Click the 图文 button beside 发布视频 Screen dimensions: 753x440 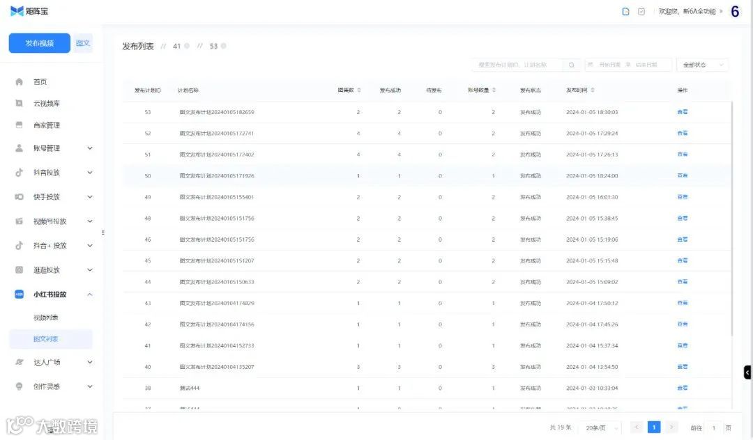coord(82,43)
